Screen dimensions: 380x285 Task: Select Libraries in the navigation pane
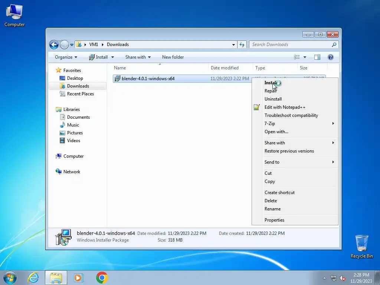pyautogui.click(x=72, y=109)
